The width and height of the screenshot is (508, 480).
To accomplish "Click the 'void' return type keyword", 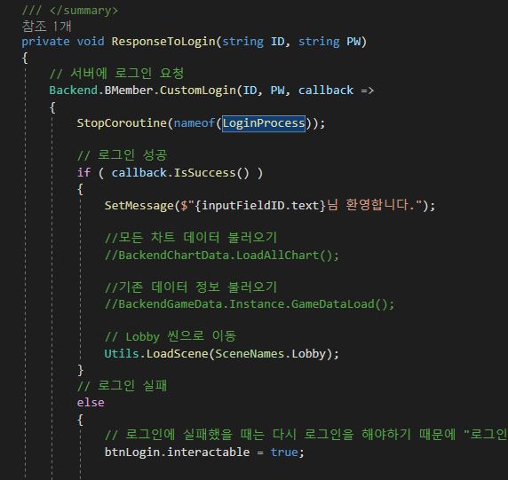I will [x=91, y=42].
